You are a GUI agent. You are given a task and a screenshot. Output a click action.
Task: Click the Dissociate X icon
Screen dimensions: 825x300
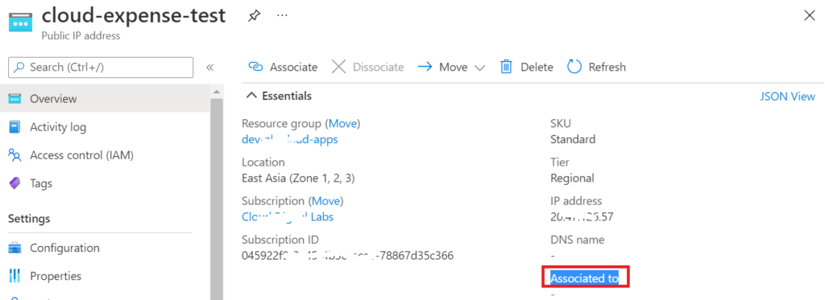(339, 68)
